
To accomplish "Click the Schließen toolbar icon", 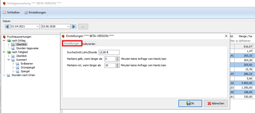I will click(4, 12).
